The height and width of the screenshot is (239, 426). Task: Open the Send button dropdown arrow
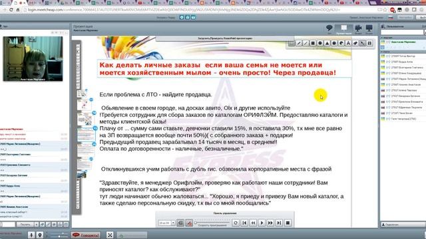click(x=36, y=224)
